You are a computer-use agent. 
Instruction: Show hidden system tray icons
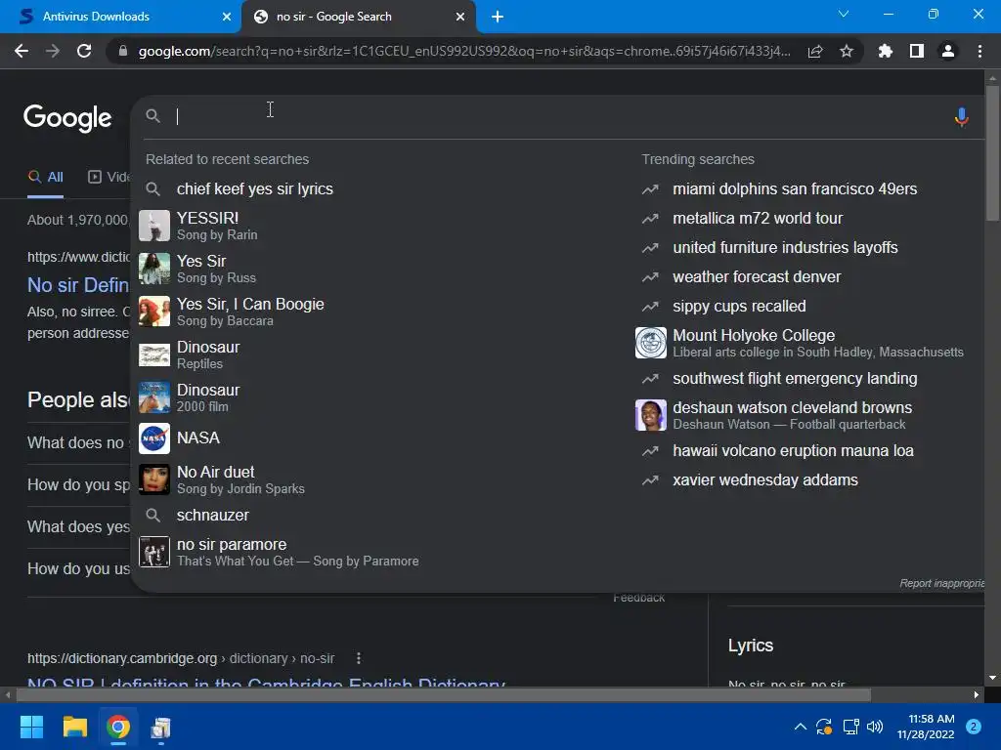pyautogui.click(x=800, y=727)
